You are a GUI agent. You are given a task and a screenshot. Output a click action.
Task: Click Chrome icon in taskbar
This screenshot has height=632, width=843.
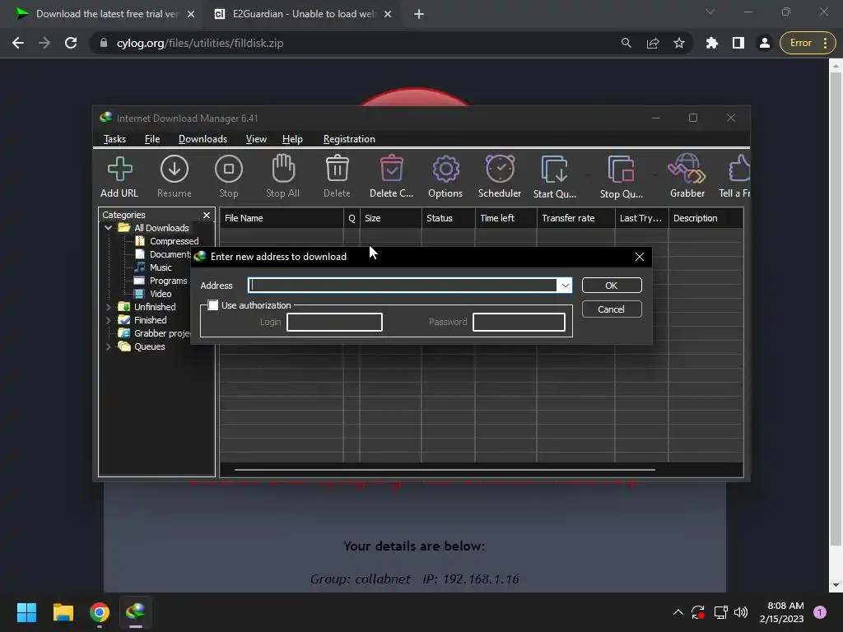point(100,612)
